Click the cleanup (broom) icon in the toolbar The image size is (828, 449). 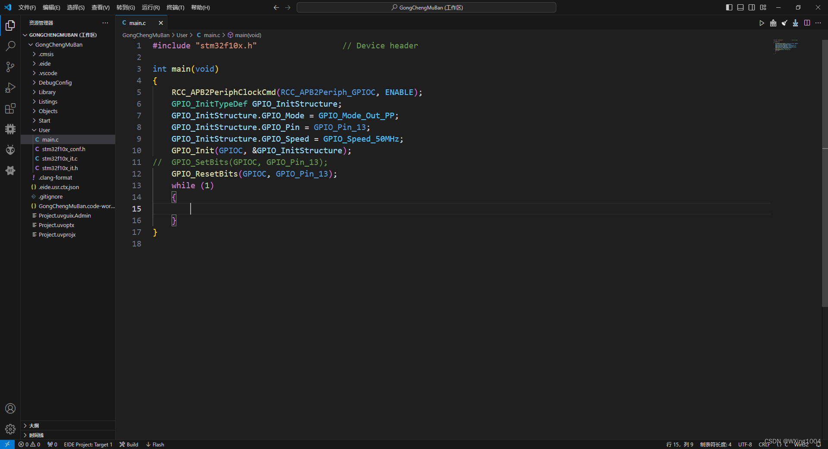pyautogui.click(x=784, y=23)
